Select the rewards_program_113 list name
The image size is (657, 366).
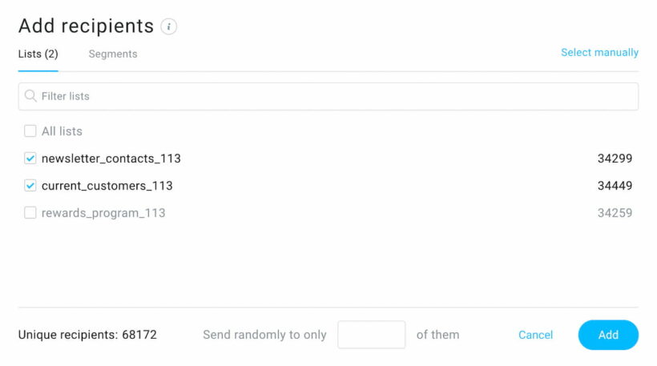[x=103, y=213]
